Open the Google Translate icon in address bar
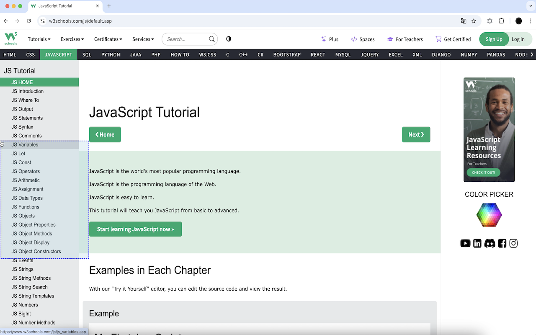This screenshot has height=335, width=536. pos(463,21)
